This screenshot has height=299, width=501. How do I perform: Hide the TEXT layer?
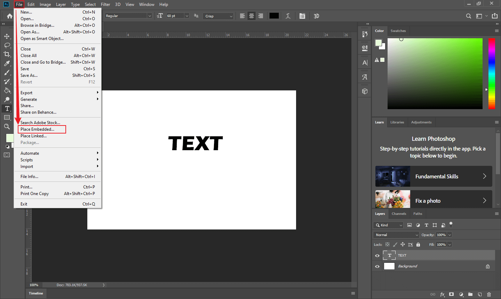pyautogui.click(x=377, y=255)
